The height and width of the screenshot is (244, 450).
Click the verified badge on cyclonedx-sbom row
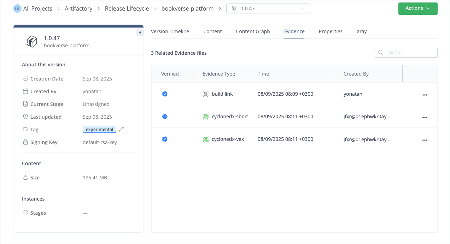pos(164,116)
